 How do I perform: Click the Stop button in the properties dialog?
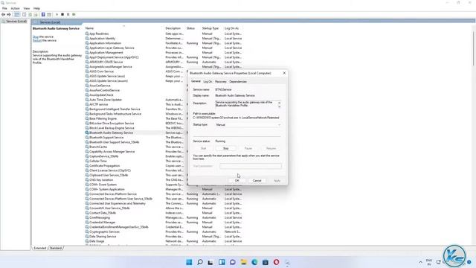point(226,148)
